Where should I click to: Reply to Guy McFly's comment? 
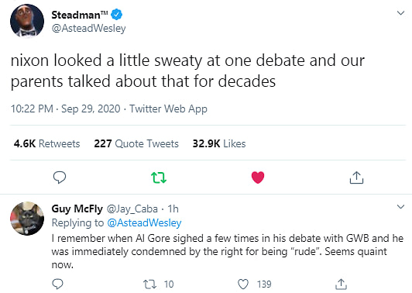[57, 284]
